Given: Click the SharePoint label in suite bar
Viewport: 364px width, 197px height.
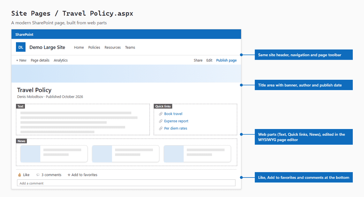Looking at the screenshot, I should coord(24,34).
